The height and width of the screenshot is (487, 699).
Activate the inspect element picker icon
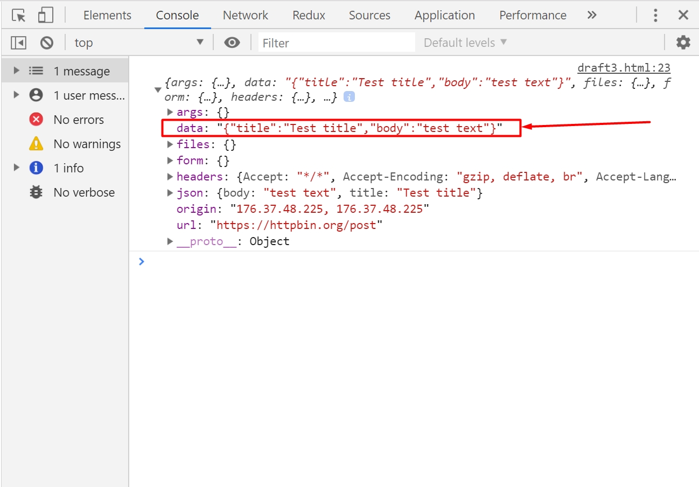[19, 16]
